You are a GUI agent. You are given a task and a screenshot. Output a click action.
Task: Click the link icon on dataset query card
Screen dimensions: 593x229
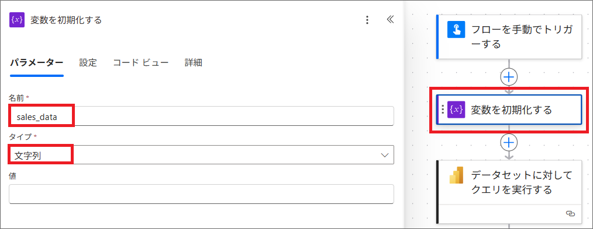[x=570, y=213]
